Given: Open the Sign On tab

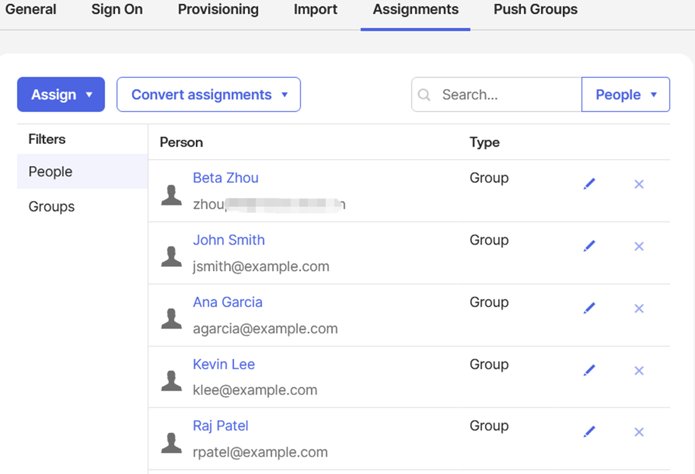Looking at the screenshot, I should pos(117,10).
